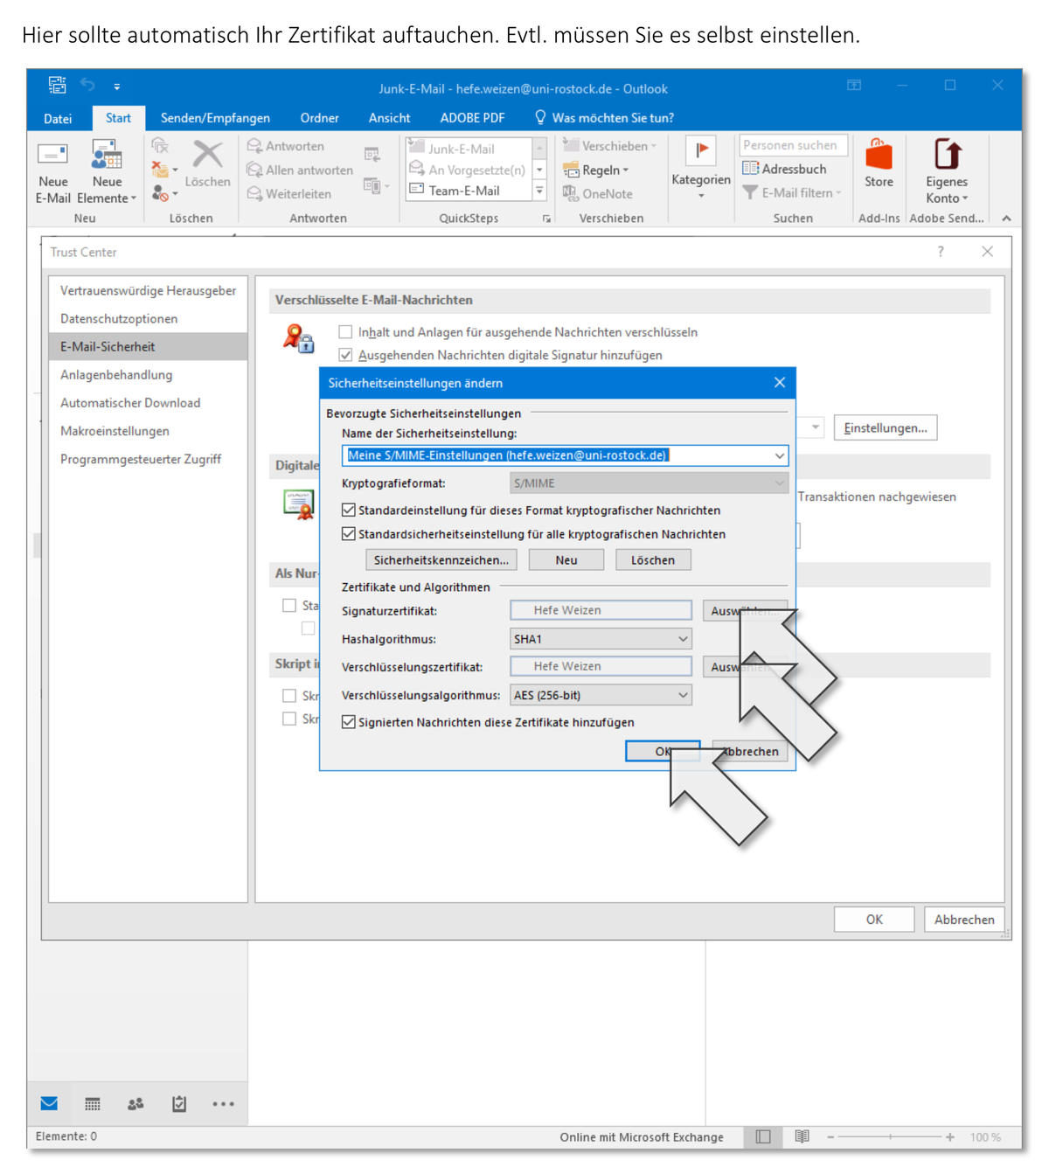Zoom out with the minus button
Image resolution: width=1049 pixels, height=1167 pixels.
pos(830,1136)
